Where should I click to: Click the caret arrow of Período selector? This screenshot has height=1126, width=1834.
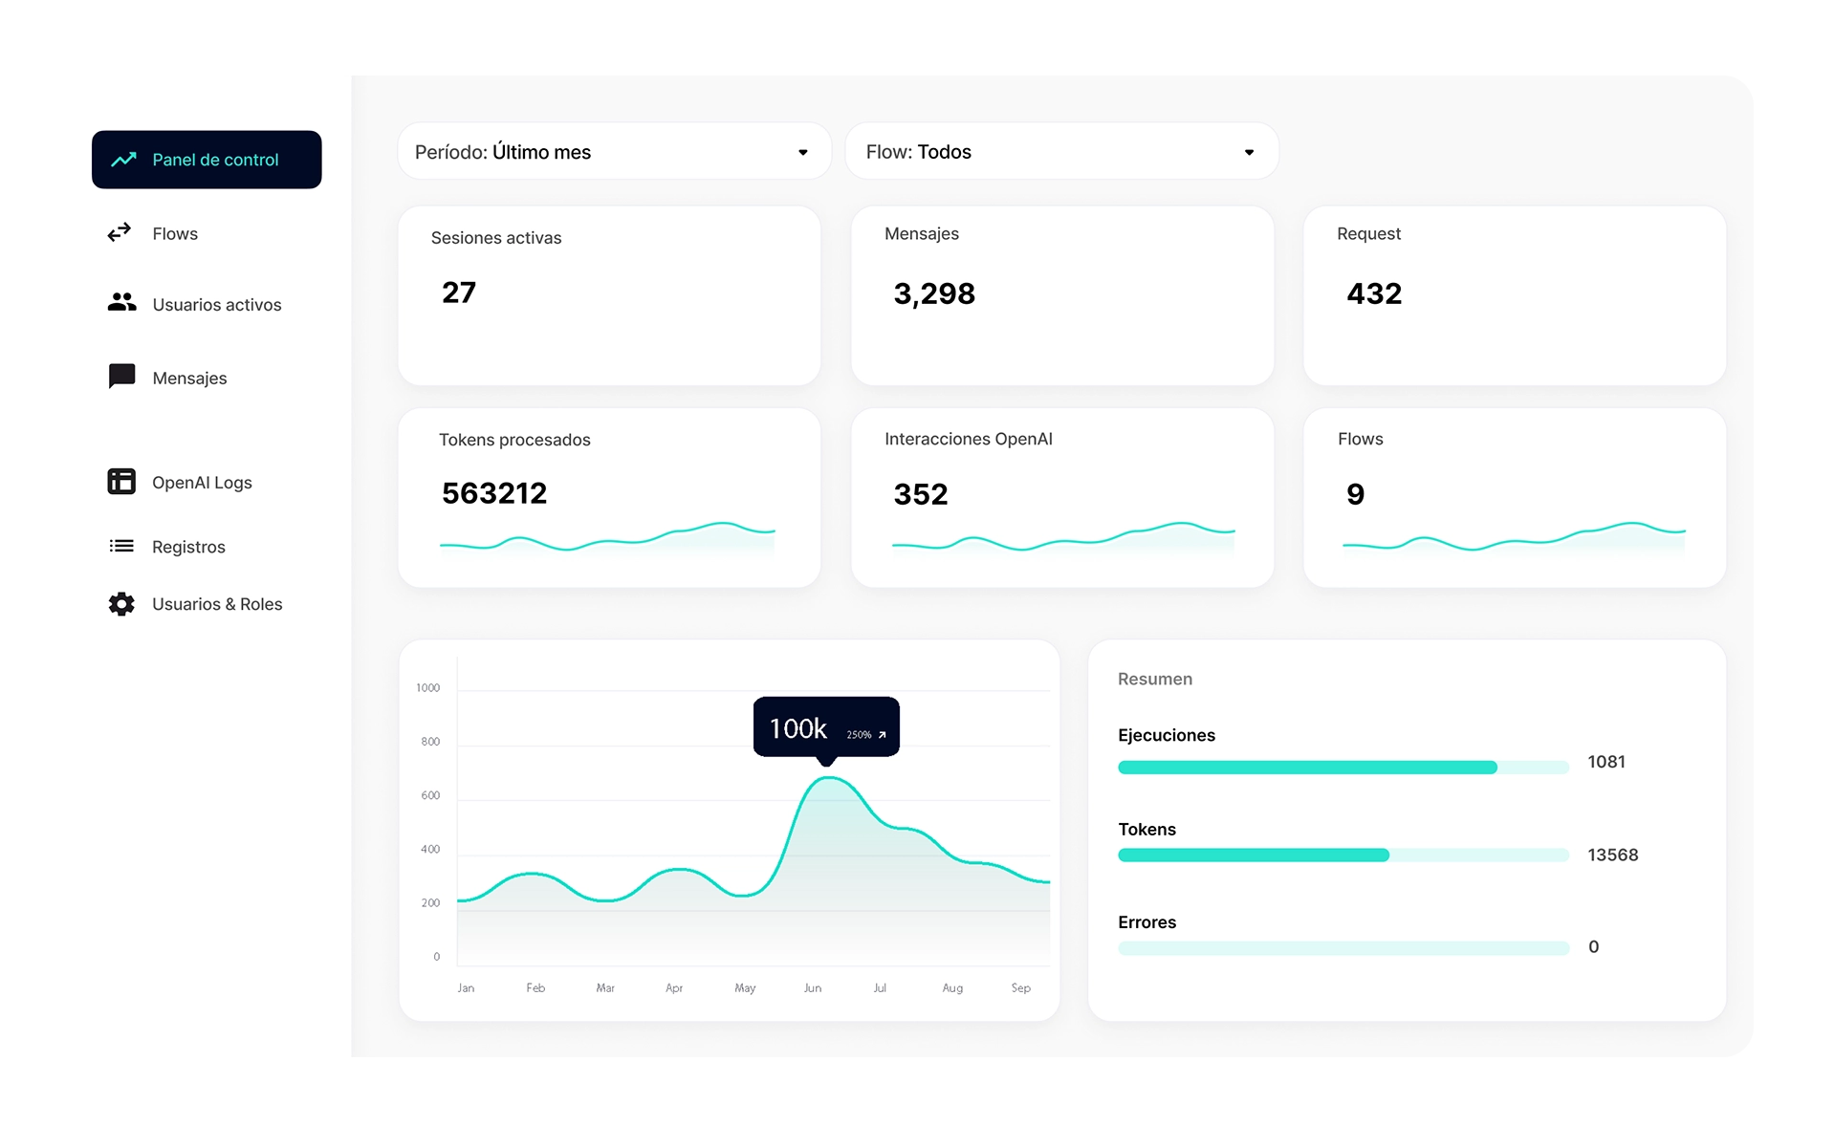[803, 153]
